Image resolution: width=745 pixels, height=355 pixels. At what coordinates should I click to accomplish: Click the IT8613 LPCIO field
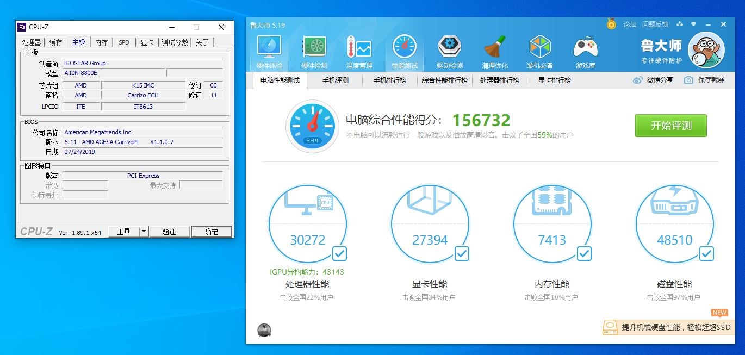(x=143, y=107)
